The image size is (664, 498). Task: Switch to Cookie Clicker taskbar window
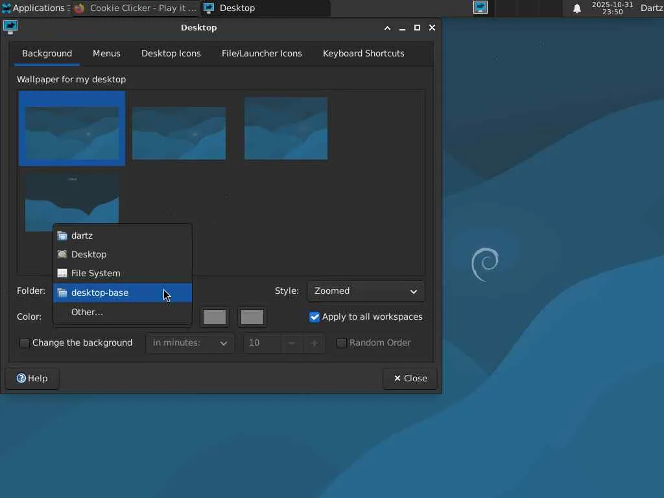[136, 8]
